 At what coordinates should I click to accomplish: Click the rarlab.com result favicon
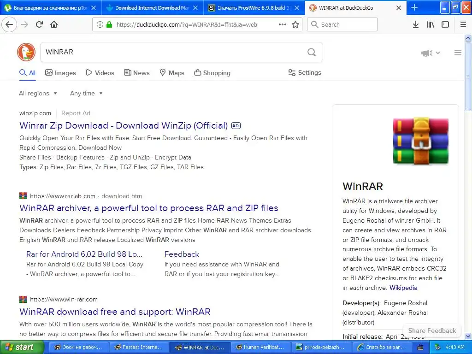pos(23,195)
